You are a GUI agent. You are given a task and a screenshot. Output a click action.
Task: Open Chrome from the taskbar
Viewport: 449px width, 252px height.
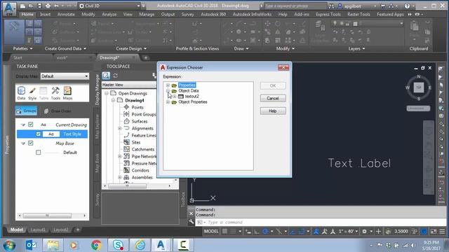point(96,245)
